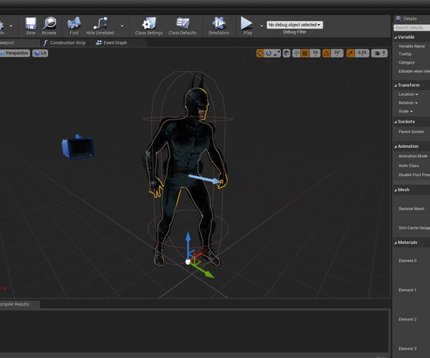Image resolution: width=430 pixels, height=358 pixels.
Task: Click the light-blue arrow component on the character
Action: tap(205, 179)
